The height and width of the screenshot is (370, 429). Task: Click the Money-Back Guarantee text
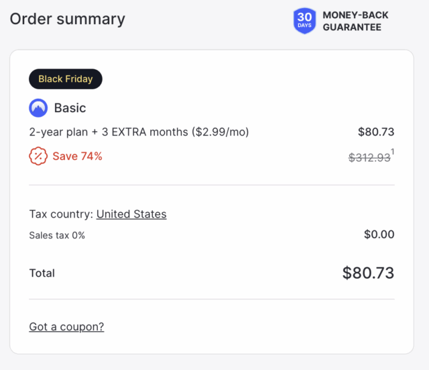(x=355, y=21)
